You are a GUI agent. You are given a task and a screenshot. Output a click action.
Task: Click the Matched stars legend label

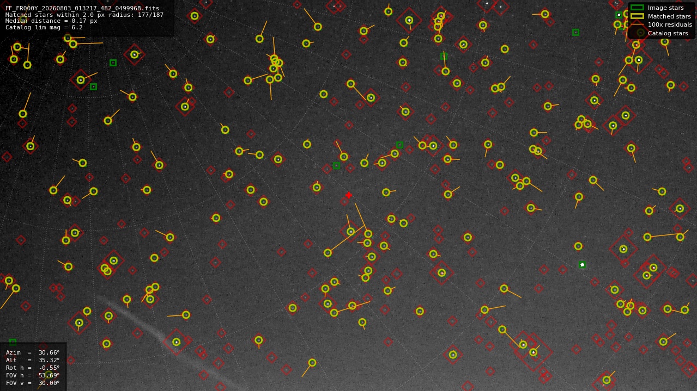[669, 16]
